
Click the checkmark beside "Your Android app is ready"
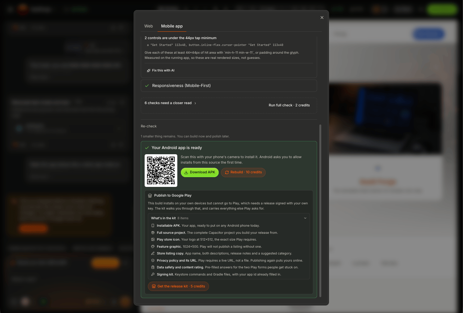tap(147, 148)
